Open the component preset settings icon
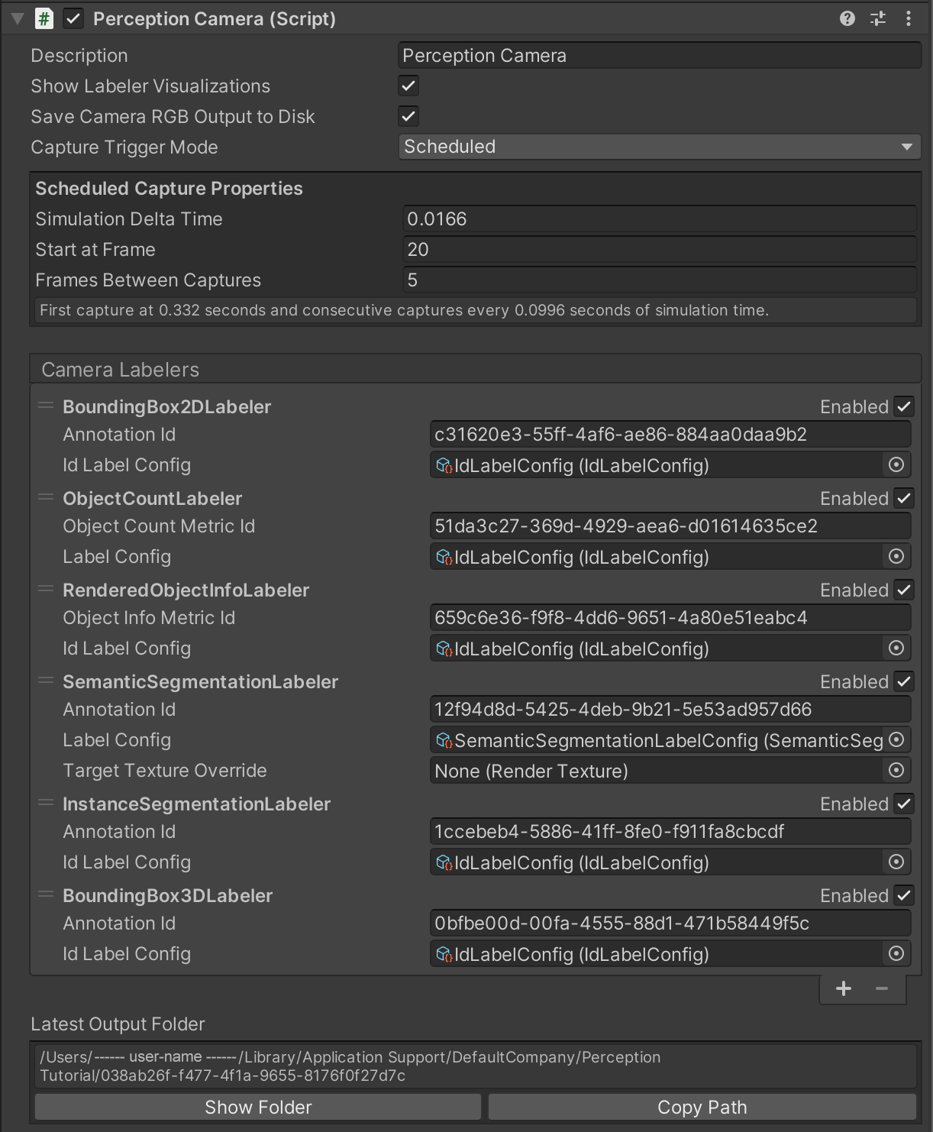The height and width of the screenshot is (1132, 933). point(878,19)
